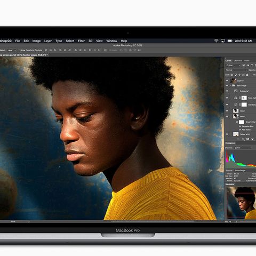Hide Layer 9 using its eye icon

227,81
